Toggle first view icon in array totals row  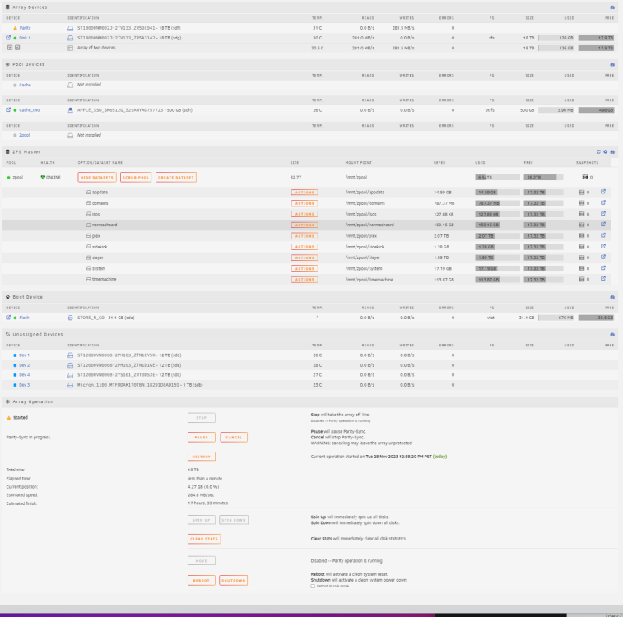pos(10,48)
